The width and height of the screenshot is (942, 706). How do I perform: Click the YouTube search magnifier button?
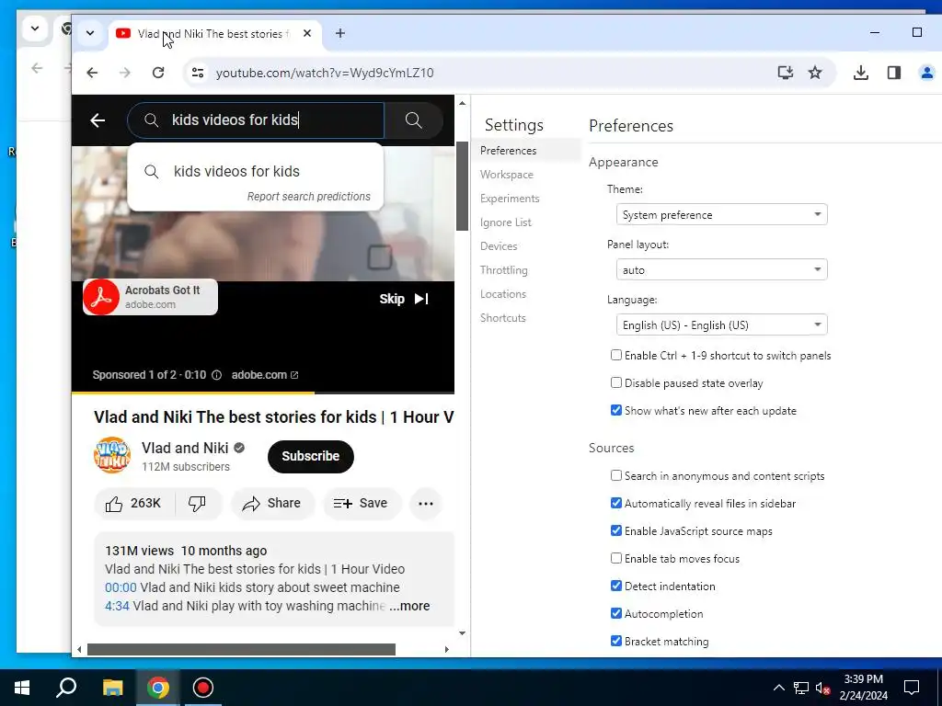[x=413, y=120]
